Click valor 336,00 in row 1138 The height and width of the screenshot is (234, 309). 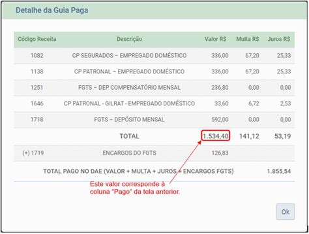point(220,71)
